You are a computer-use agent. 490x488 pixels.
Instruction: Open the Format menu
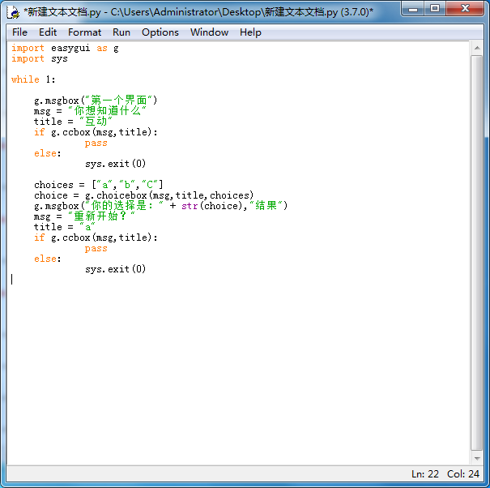(85, 32)
